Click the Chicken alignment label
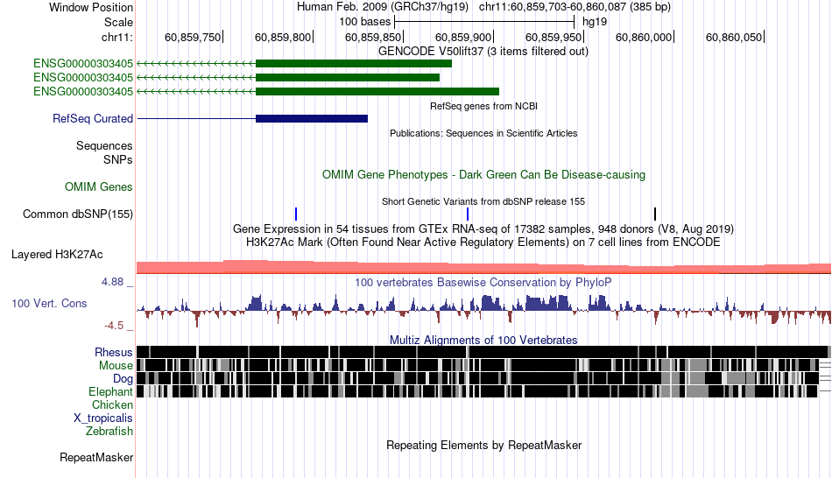 pos(112,404)
